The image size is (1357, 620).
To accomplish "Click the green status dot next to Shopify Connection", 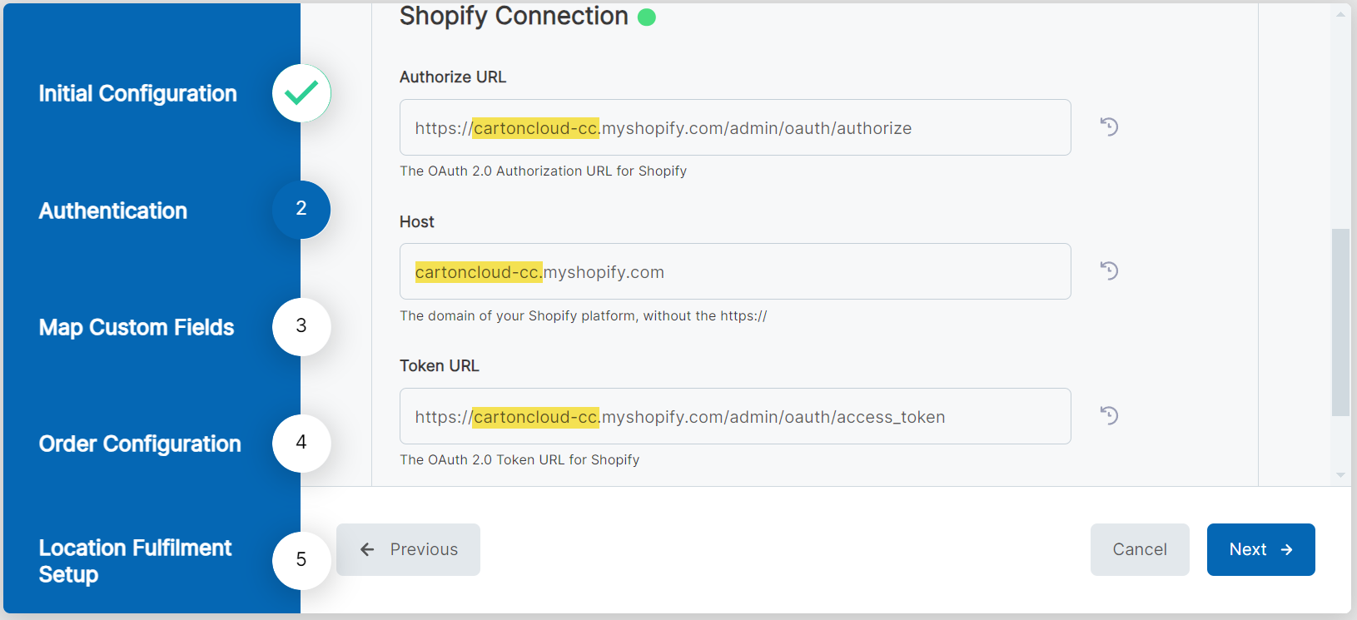I will 649,17.
